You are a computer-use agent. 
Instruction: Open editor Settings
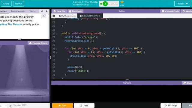[171, 105]
